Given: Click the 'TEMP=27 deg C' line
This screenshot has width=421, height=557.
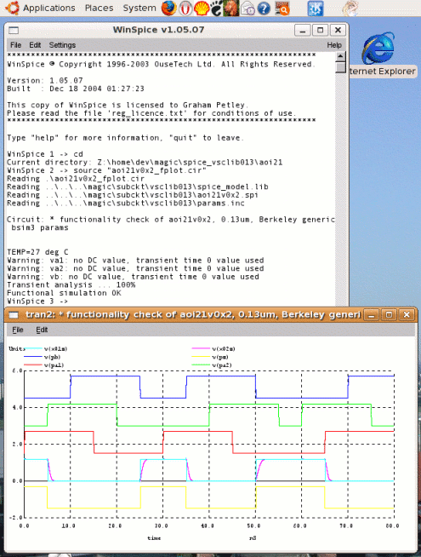Looking at the screenshot, I should [x=37, y=252].
